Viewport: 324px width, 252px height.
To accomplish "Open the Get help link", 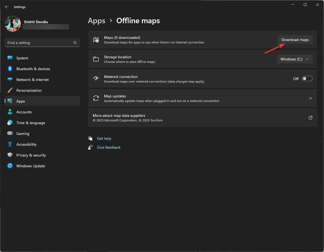I will click(104, 138).
